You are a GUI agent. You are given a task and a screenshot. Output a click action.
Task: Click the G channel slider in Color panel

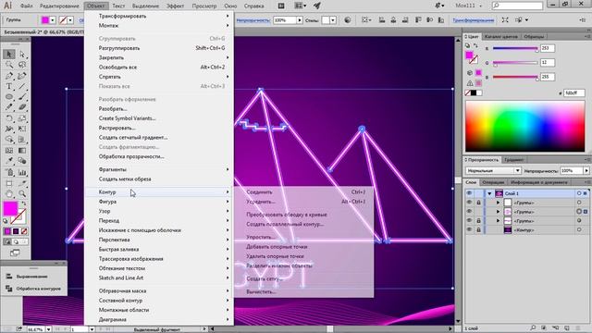click(515, 63)
